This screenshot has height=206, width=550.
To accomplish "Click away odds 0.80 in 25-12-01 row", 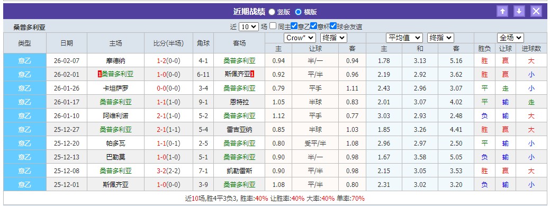I will [352, 185].
